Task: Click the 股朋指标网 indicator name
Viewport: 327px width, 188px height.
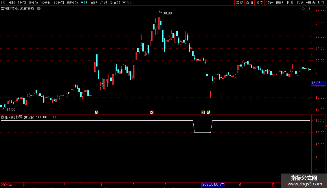Action: click(14, 117)
